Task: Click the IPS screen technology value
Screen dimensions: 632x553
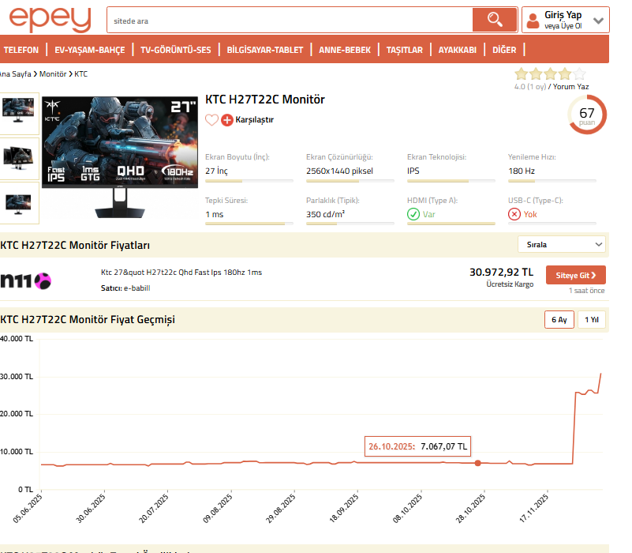Action: (413, 171)
